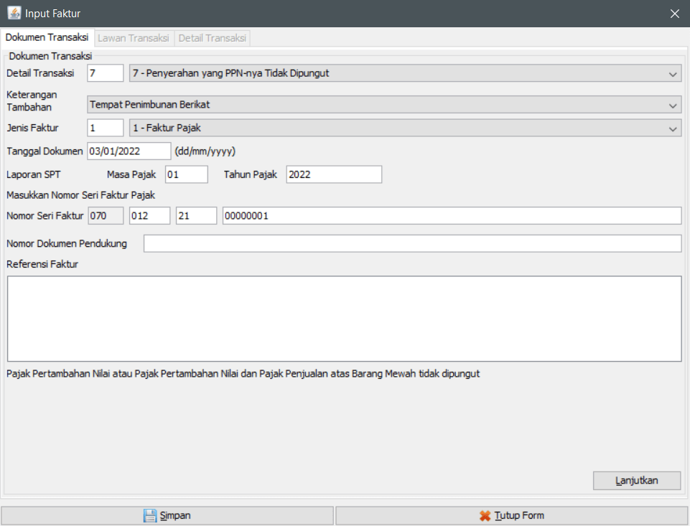This screenshot has width=690, height=526.
Task: Click the Nomor Seri Faktur field 012
Action: pos(149,216)
